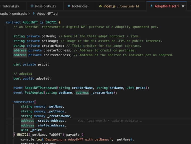This screenshot has height=144, width=191.
Task: Click the 'constructor' keyword
Action: (24, 102)
